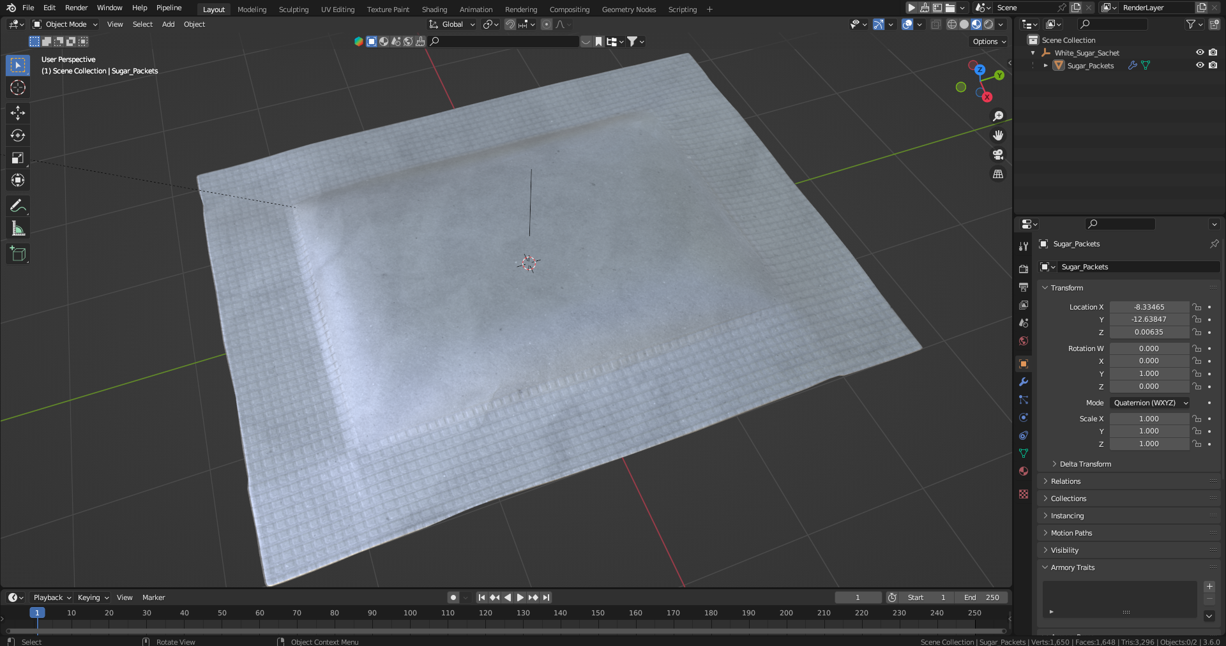Viewport: 1226px width, 646px height.
Task: Click the Rotation Y value field
Action: tap(1149, 373)
